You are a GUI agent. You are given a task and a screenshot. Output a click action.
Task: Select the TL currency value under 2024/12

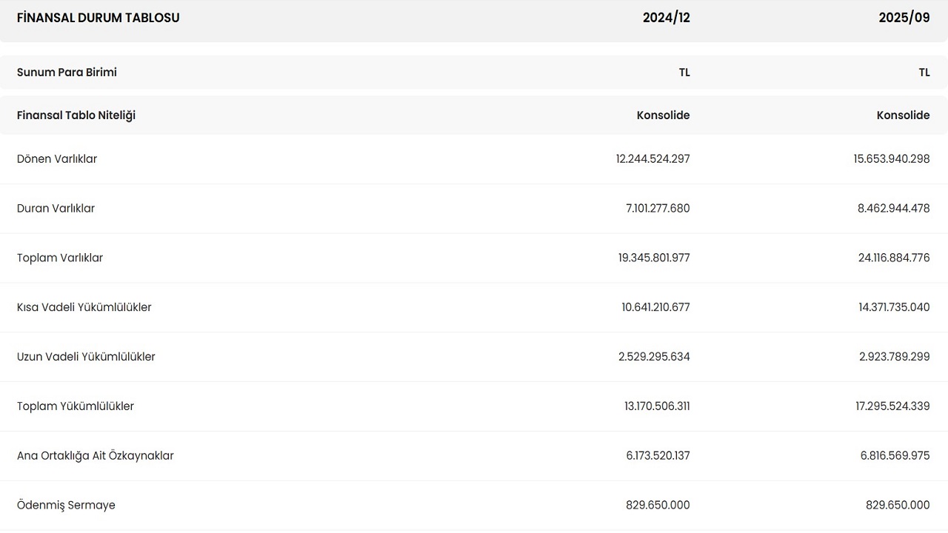click(684, 73)
